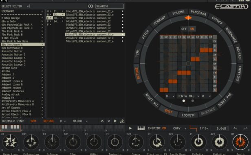
Task: Select the FORMANT wheel segment
Action: click(159, 20)
